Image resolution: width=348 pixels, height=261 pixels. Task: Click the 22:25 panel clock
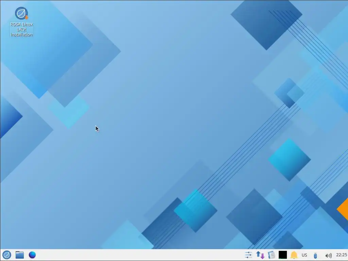tap(342, 255)
